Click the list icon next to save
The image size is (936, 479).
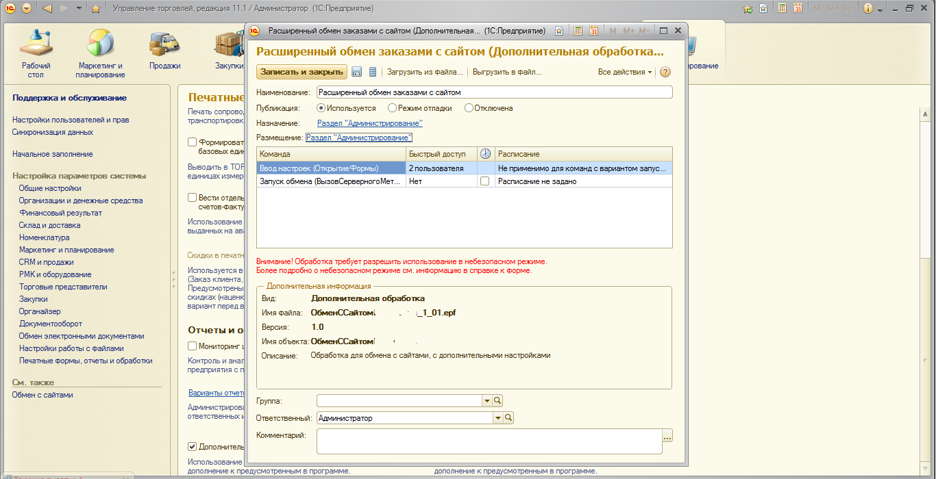(x=373, y=72)
